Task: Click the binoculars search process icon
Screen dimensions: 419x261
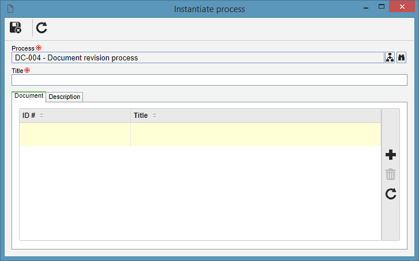Action: (401, 57)
